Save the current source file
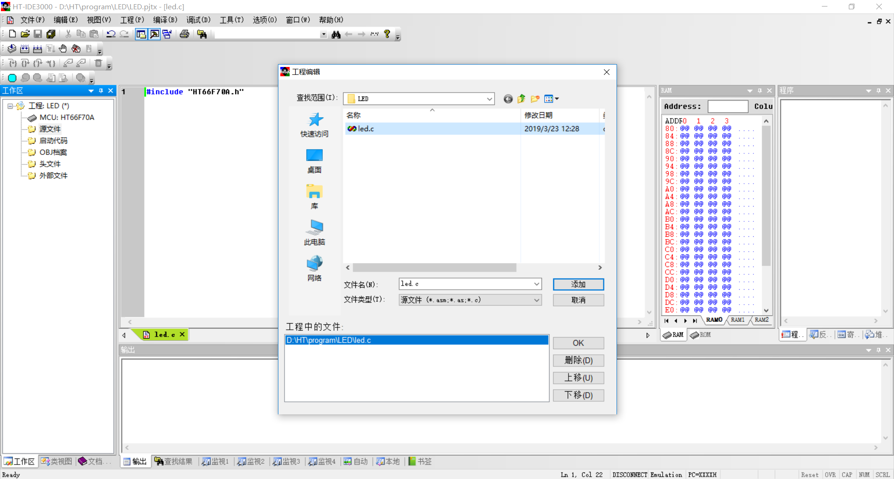The width and height of the screenshot is (894, 479). click(38, 33)
